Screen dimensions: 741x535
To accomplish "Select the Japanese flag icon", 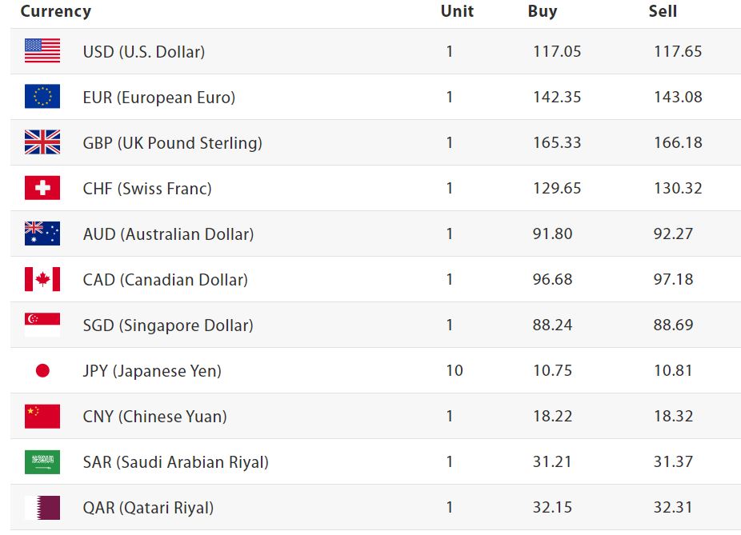I will click(x=42, y=370).
